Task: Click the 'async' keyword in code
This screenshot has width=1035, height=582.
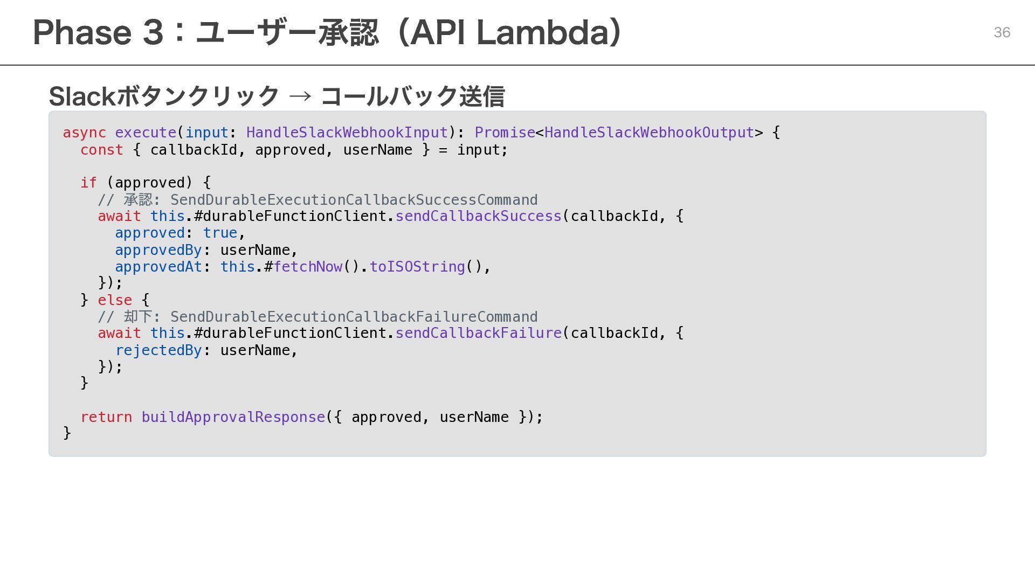Action: [84, 133]
